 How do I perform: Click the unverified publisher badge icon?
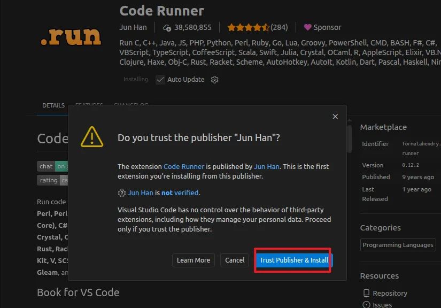pyautogui.click(x=121, y=193)
